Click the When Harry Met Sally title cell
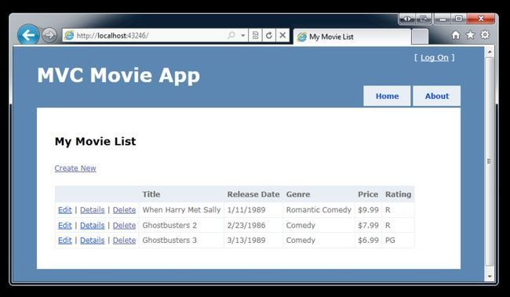510x297 pixels. click(181, 210)
